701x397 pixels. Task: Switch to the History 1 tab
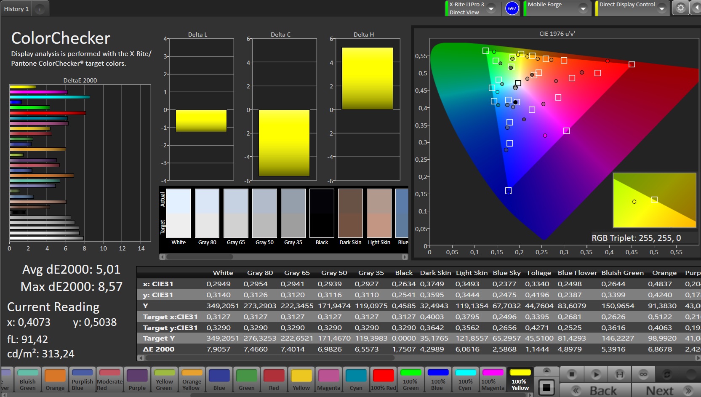(16, 9)
